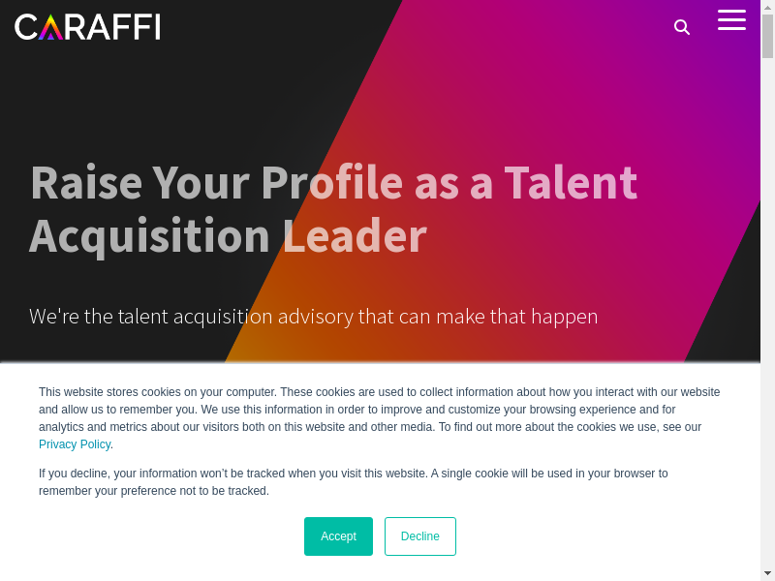Click the 'If you decline' cookie paragraph
Screen dimensions: 775x581
point(353,482)
